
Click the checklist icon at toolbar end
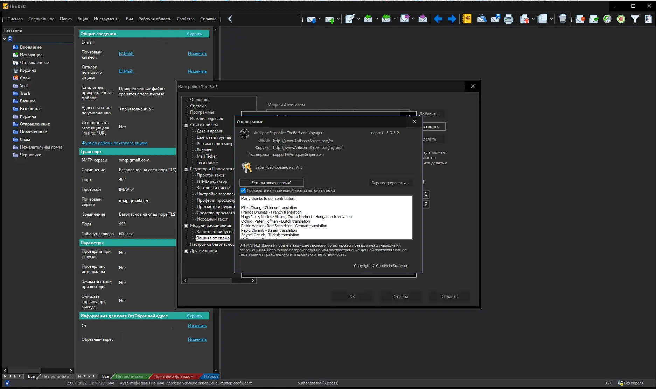click(x=648, y=19)
